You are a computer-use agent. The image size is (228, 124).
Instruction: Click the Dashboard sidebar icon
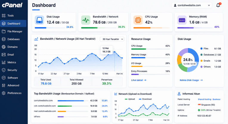pyautogui.click(x=4, y=24)
